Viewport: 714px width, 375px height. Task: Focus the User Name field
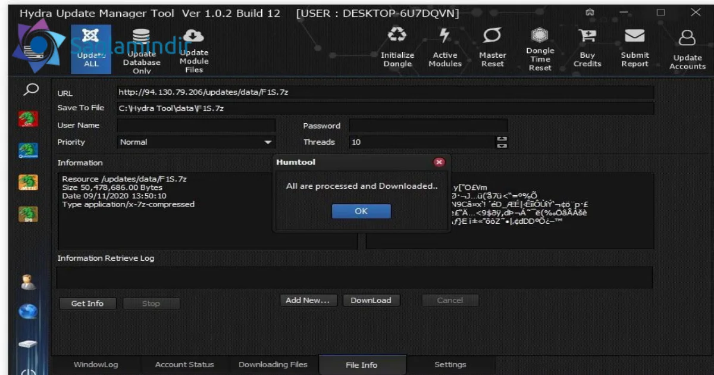click(196, 126)
